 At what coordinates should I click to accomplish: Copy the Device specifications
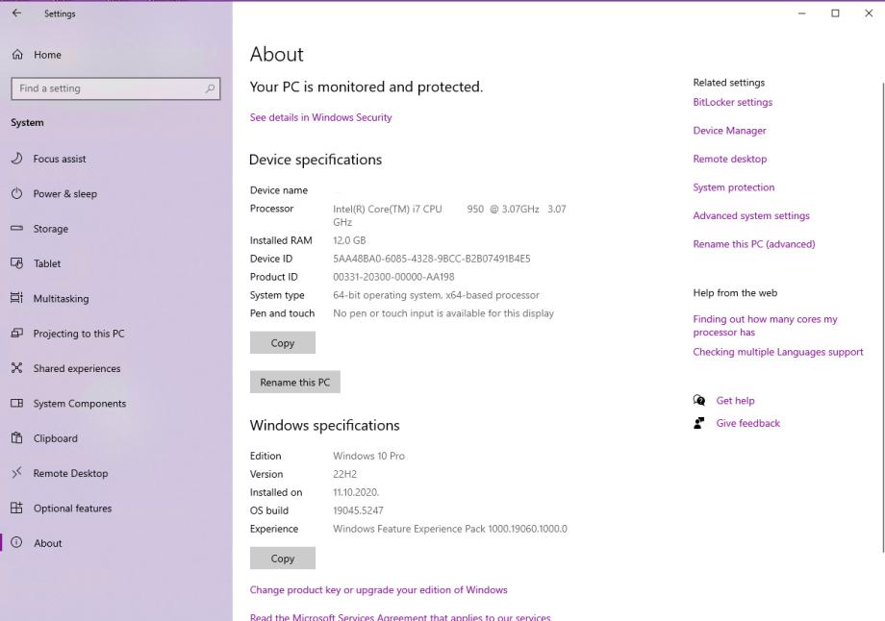point(283,343)
